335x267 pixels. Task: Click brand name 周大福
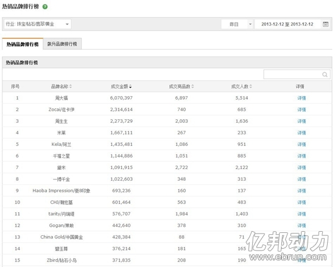(62, 98)
